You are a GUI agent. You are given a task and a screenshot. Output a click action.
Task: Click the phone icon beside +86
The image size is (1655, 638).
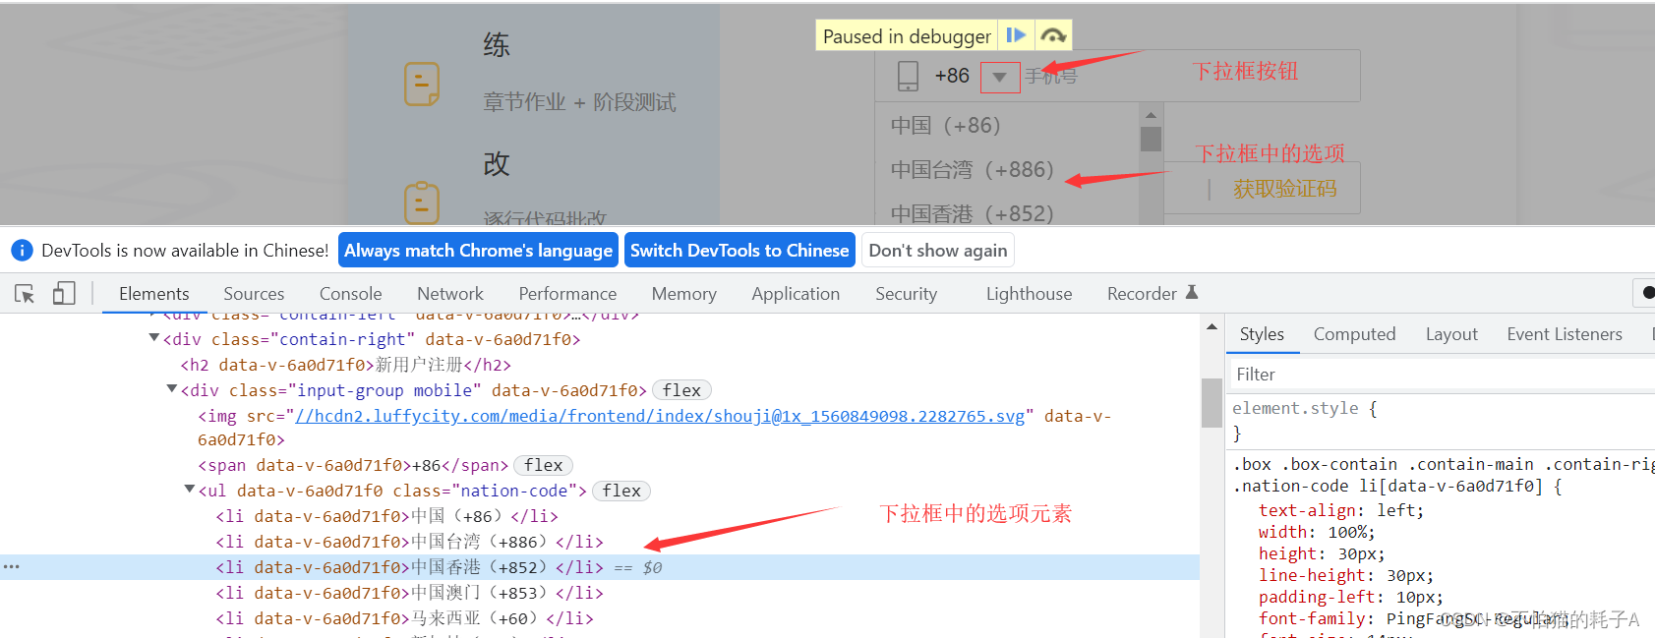pos(909,76)
